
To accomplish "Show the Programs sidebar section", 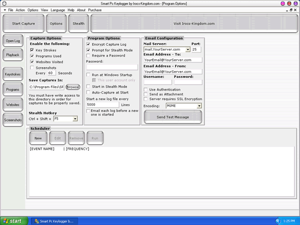I will coord(13,89).
